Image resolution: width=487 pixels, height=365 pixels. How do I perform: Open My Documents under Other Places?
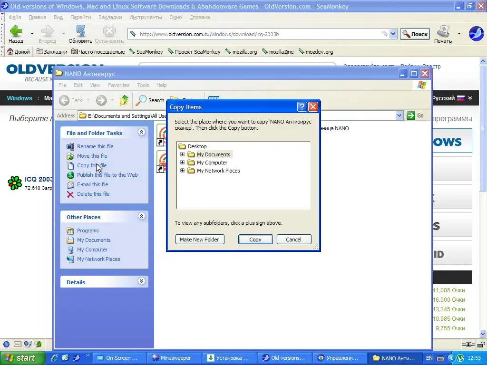click(94, 240)
